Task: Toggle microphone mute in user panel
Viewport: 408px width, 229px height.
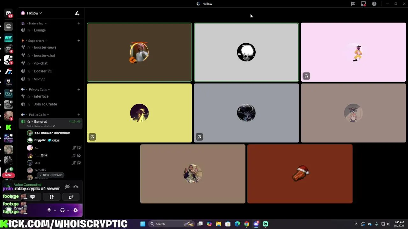Action: 49,210
